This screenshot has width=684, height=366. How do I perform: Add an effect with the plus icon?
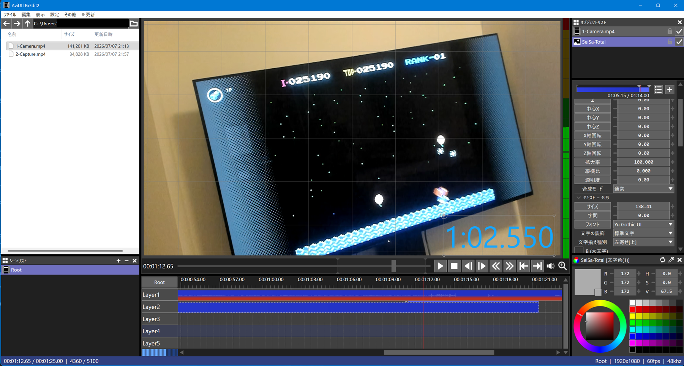[670, 90]
